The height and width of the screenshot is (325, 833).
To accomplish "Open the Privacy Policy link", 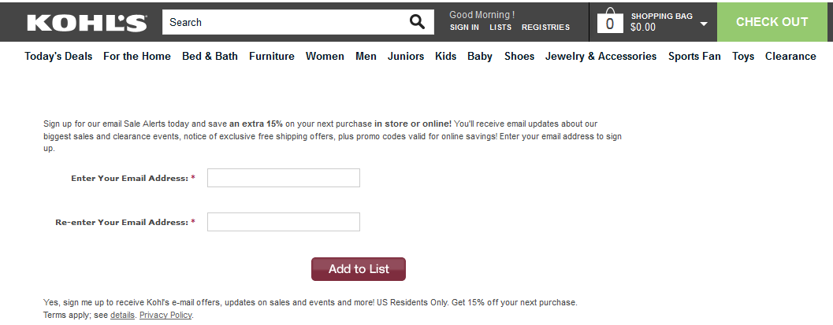I will [x=165, y=316].
